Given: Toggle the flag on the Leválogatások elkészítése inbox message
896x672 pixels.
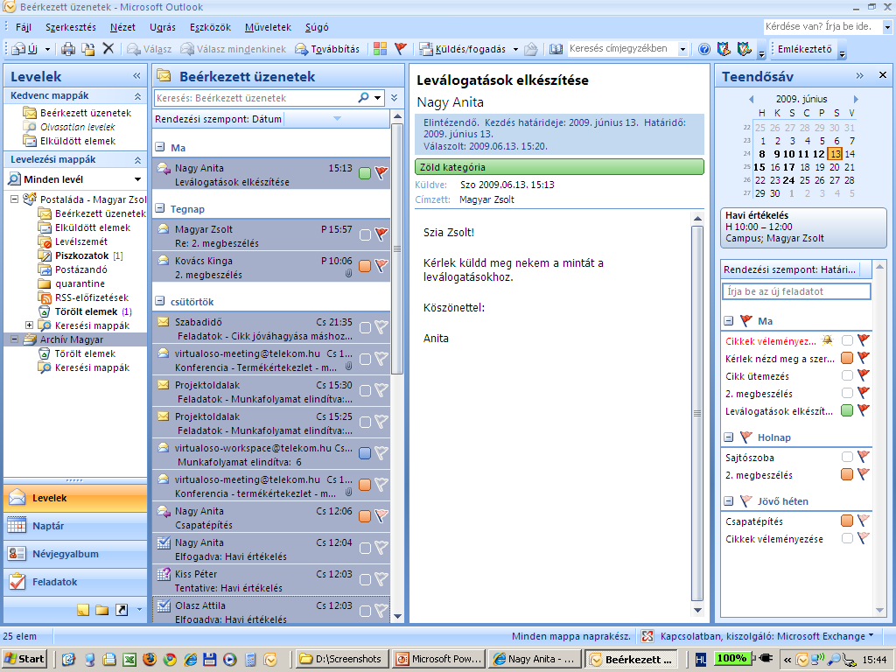Looking at the screenshot, I should coord(381,172).
